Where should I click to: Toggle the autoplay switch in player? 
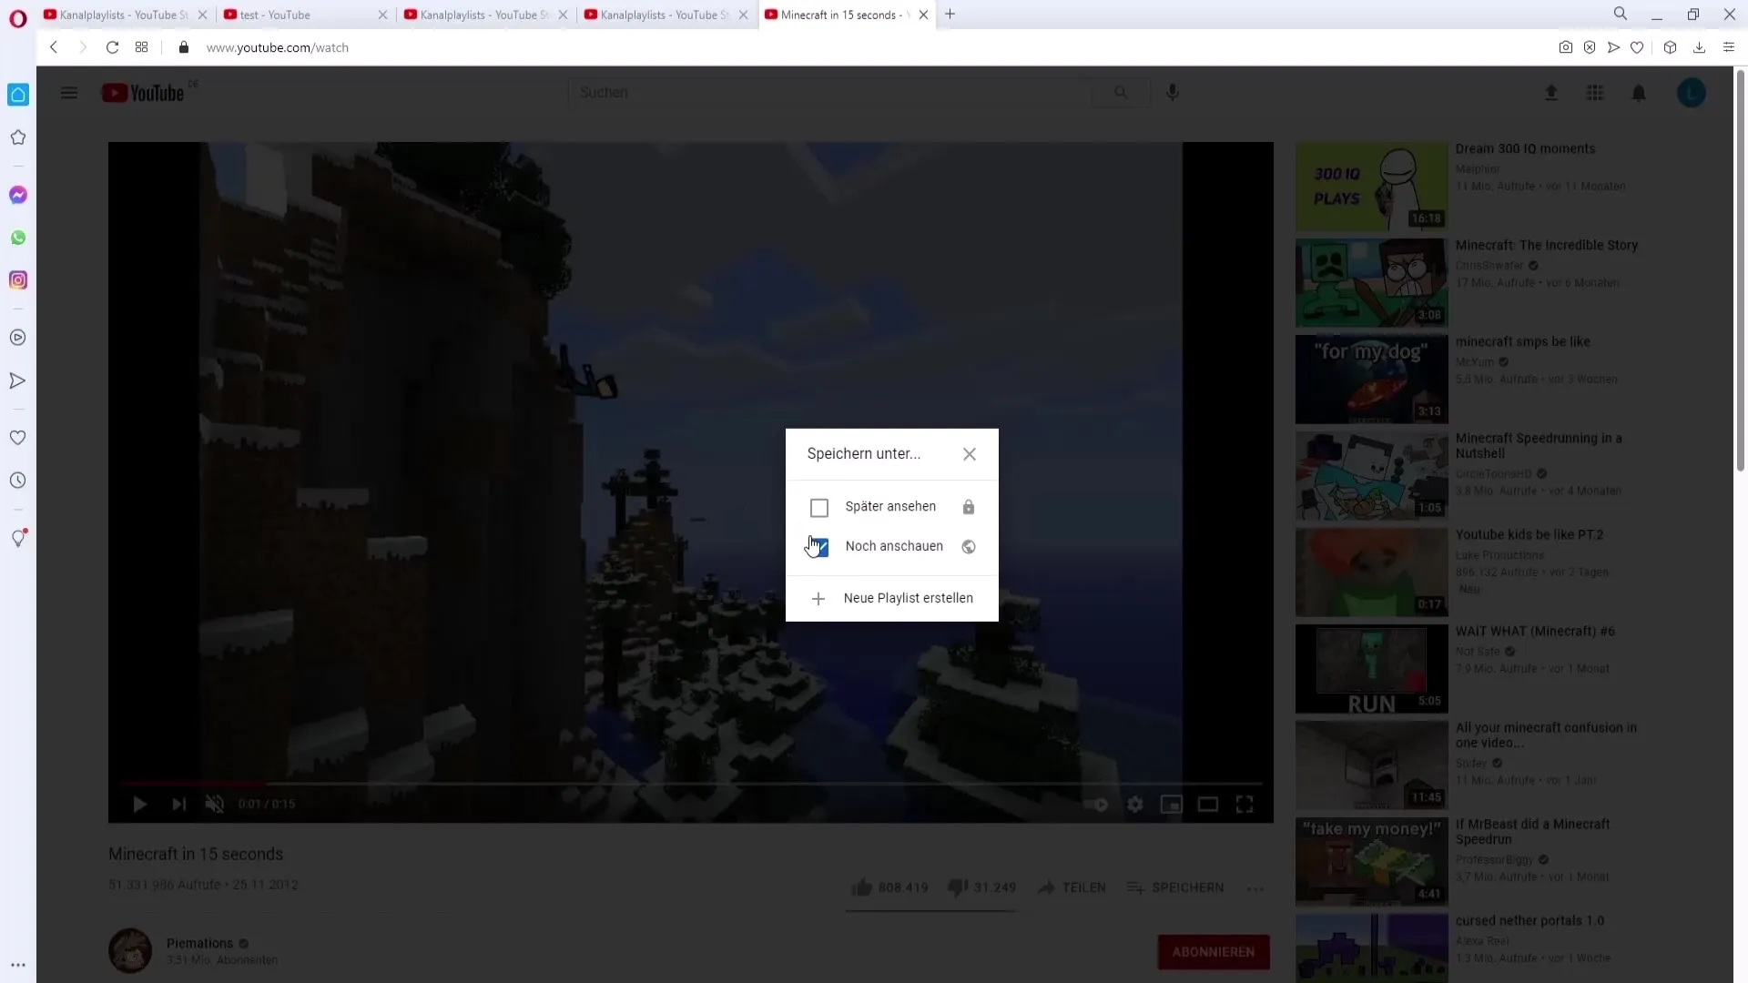[x=1097, y=805]
